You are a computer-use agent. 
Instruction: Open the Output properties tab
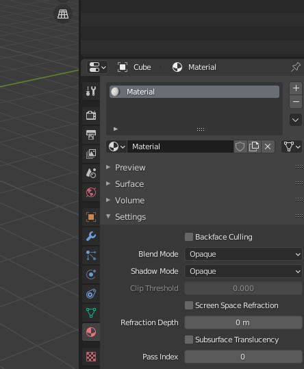click(91, 135)
